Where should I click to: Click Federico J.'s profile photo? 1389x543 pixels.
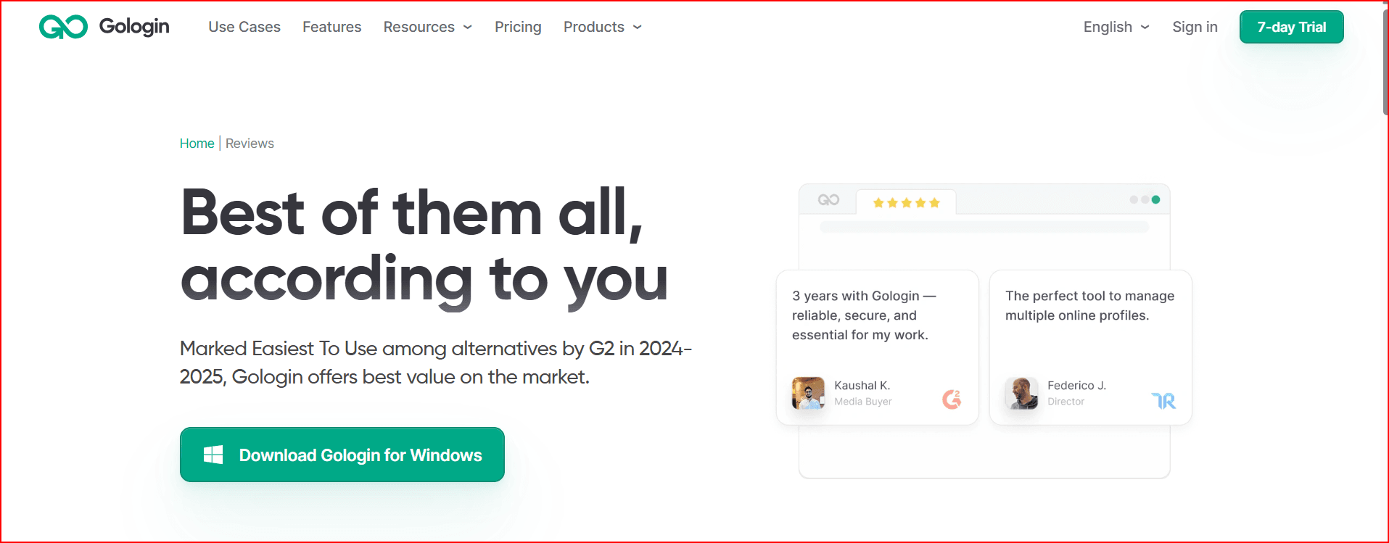[1021, 393]
